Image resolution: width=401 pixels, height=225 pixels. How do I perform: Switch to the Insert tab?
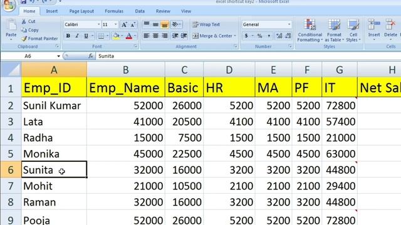pyautogui.click(x=51, y=11)
